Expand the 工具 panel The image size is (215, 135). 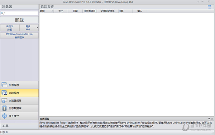coord(19,126)
